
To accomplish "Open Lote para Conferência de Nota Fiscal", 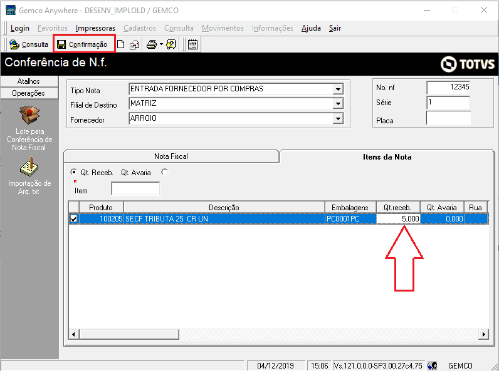I will point(29,129).
